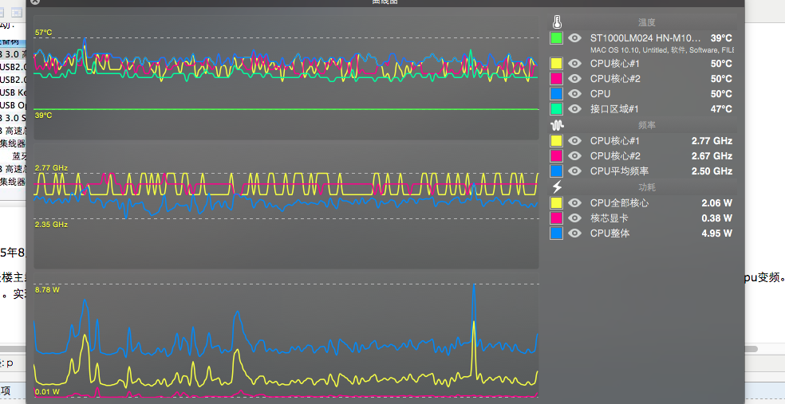Screen dimensions: 785x404
Task: Click the 2.06 W CPU cores value
Action: (717, 203)
